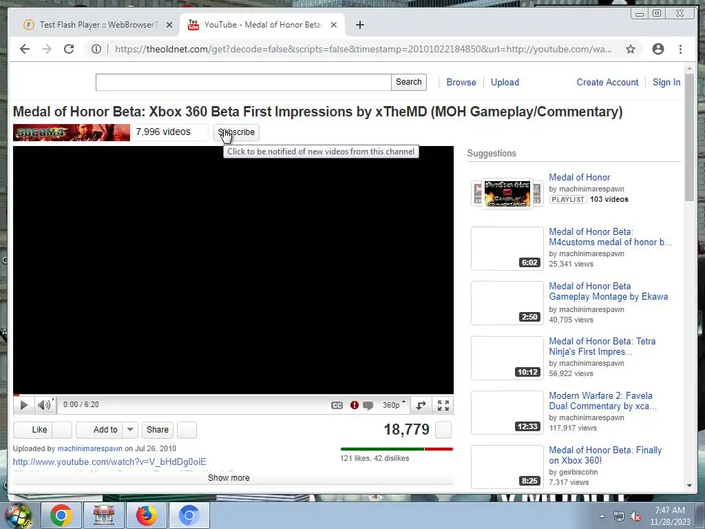The image size is (705, 529).
Task: Open the 12:33 video thumbnail
Action: coord(507,413)
